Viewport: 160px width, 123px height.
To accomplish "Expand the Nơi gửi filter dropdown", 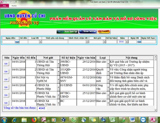I will tap(104, 42).
